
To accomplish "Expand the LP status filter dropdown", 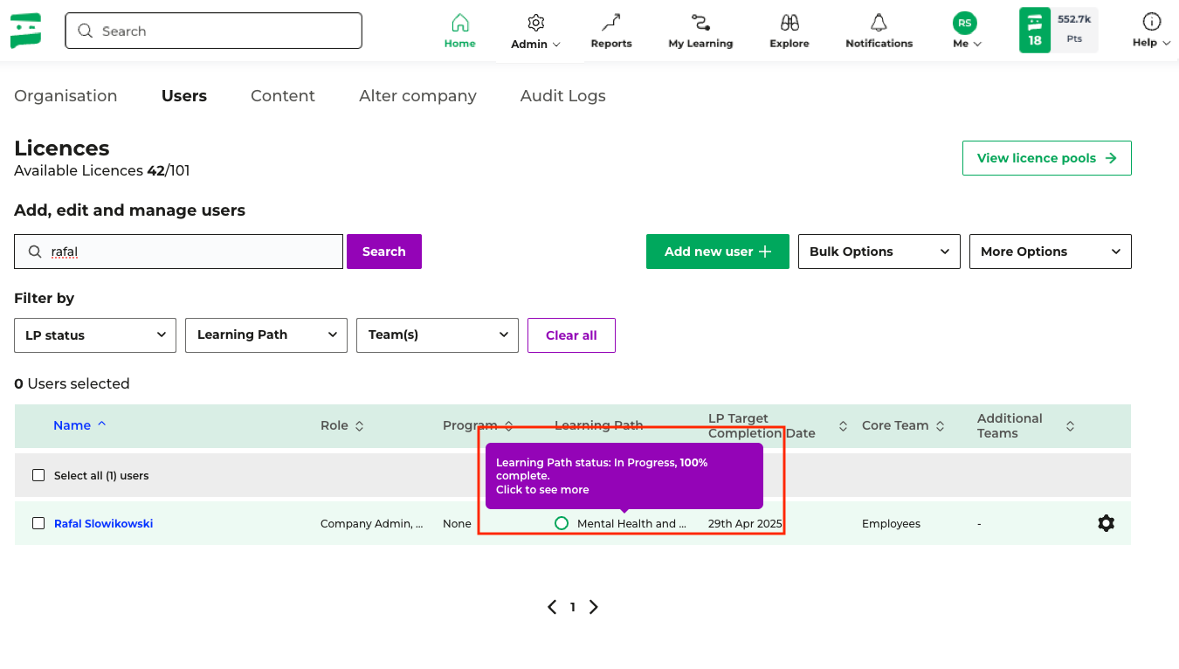I will (x=95, y=335).
